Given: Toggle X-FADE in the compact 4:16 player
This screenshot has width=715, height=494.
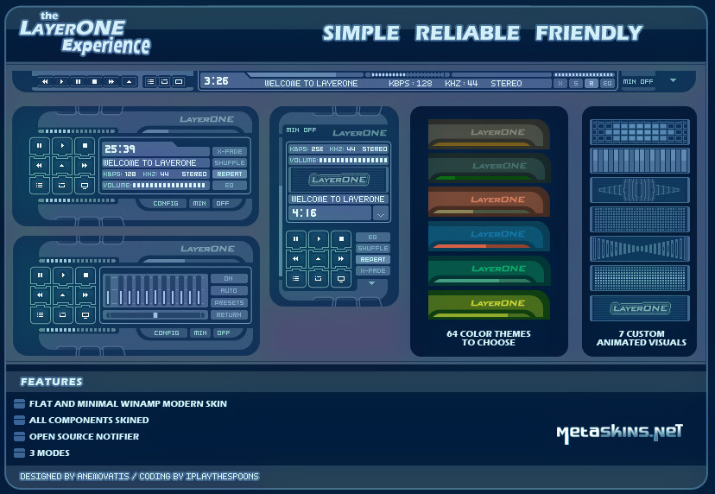Looking at the screenshot, I should 372,271.
